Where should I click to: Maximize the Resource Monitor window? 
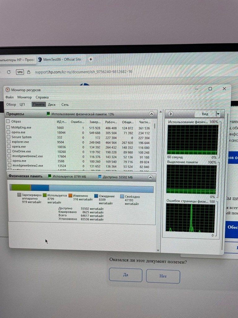click(210, 89)
